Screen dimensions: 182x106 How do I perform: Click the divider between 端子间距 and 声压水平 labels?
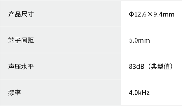60,53
